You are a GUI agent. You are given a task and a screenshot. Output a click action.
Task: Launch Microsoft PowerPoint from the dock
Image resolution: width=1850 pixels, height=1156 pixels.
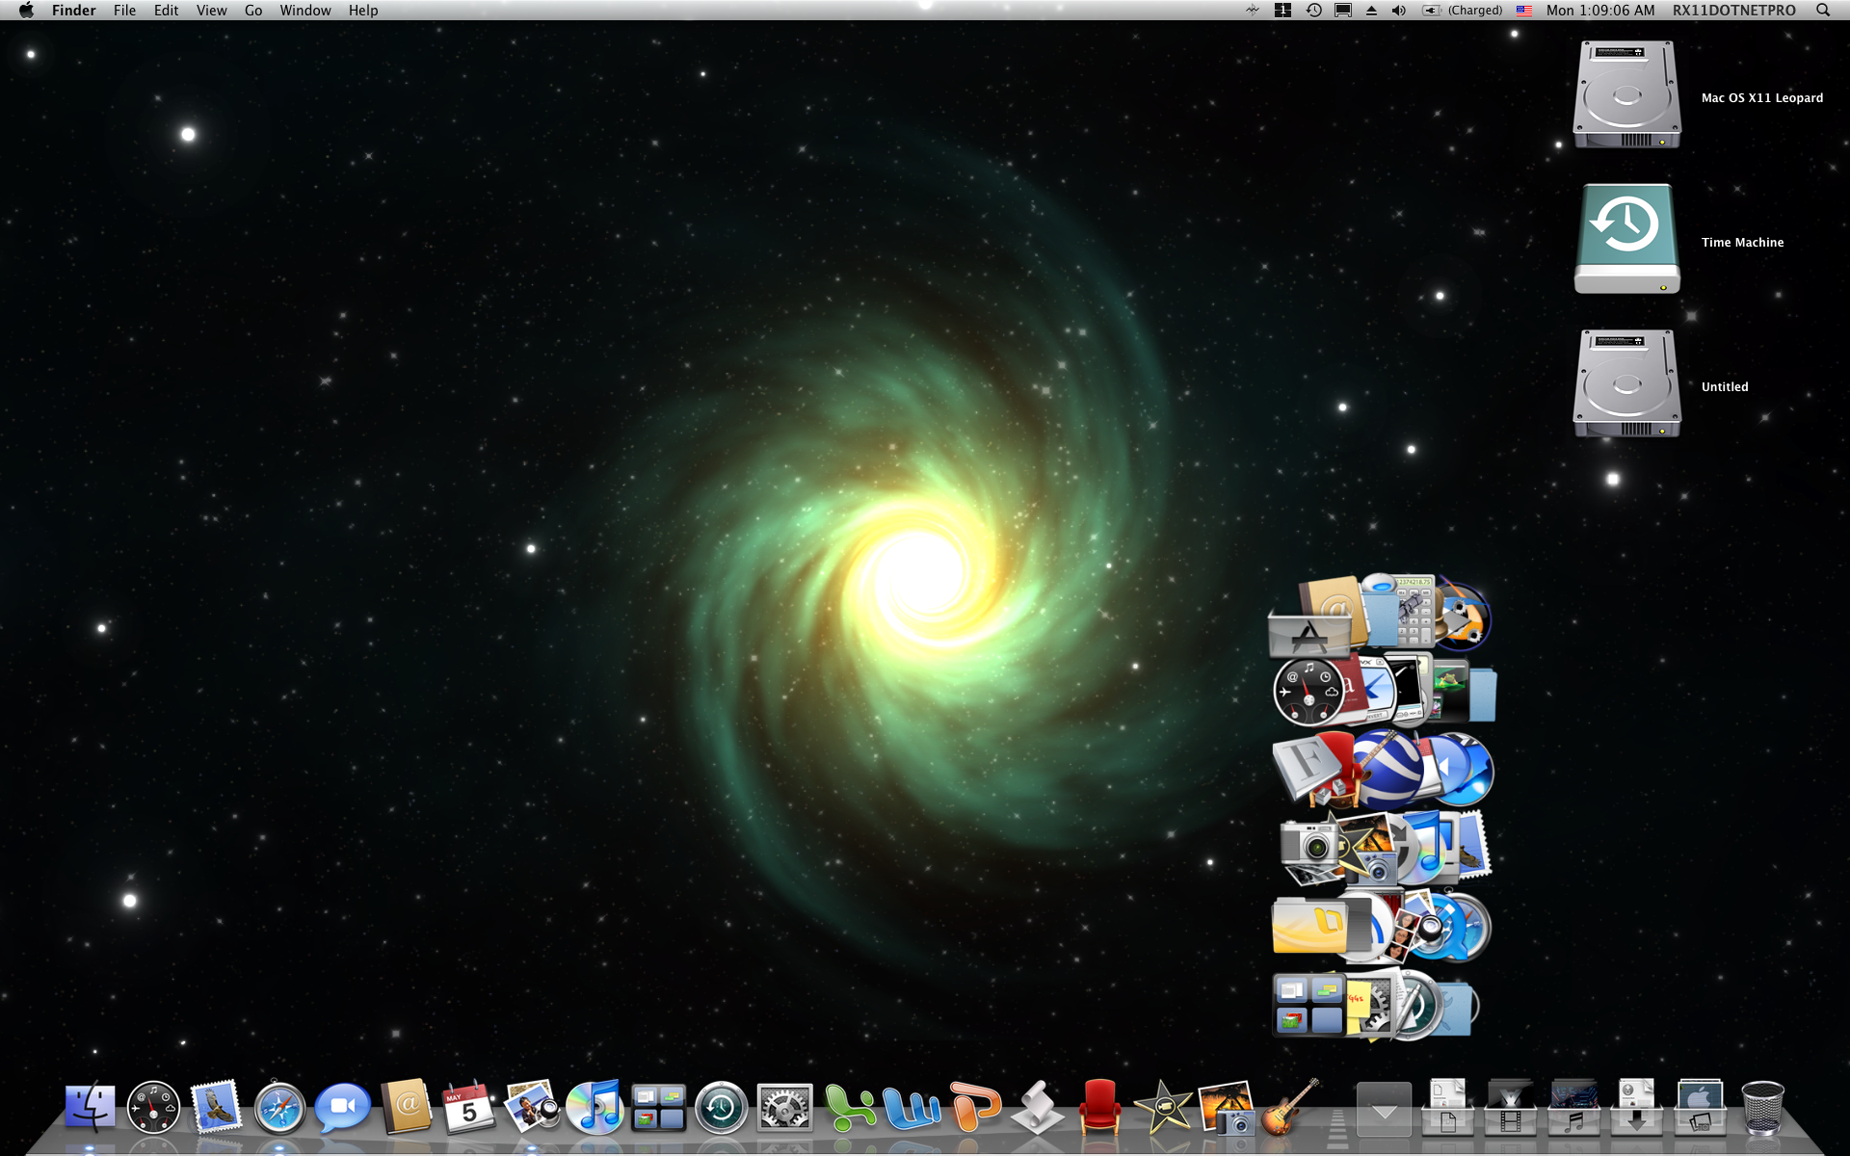point(974,1108)
